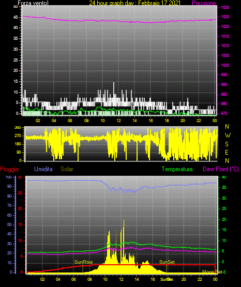Click the S compass direction label
Viewport: 241px width, 287px height.
(x=227, y=144)
